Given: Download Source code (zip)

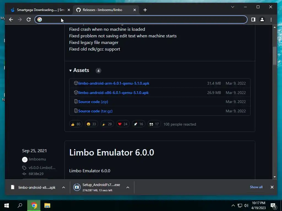Looking at the screenshot, I should coord(93,102).
